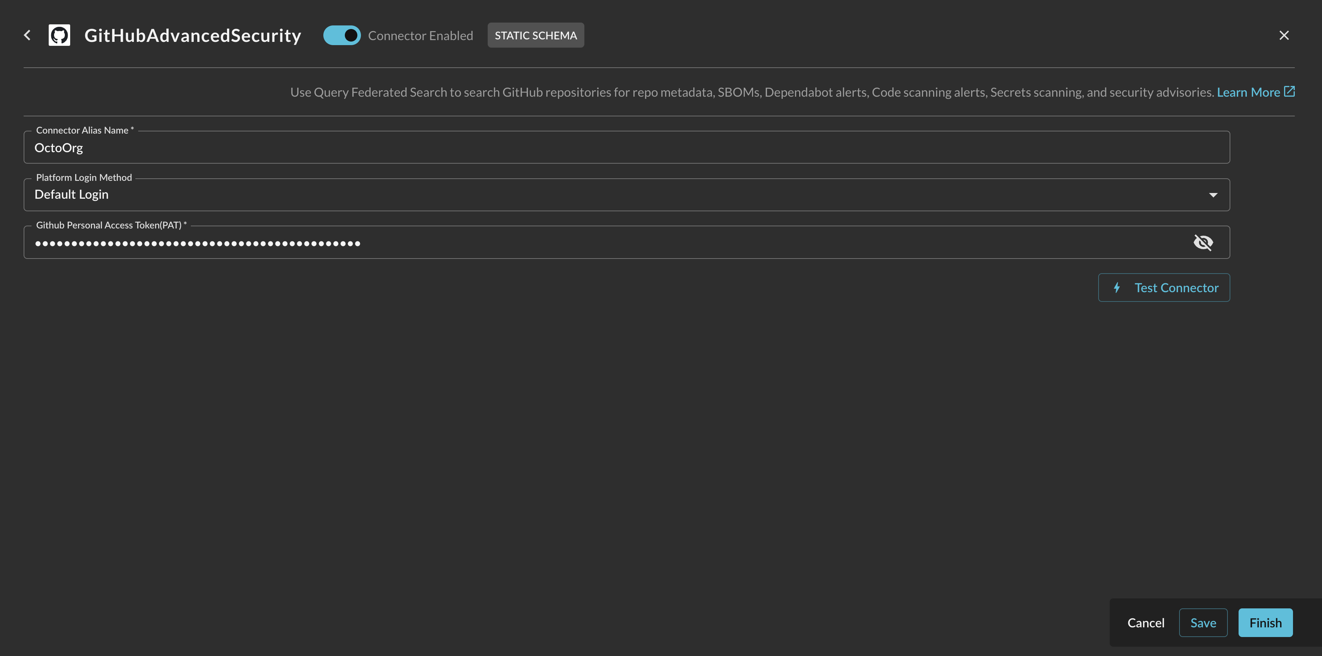
Task: Click the external link icon beside Learn More
Action: [x=1289, y=91]
